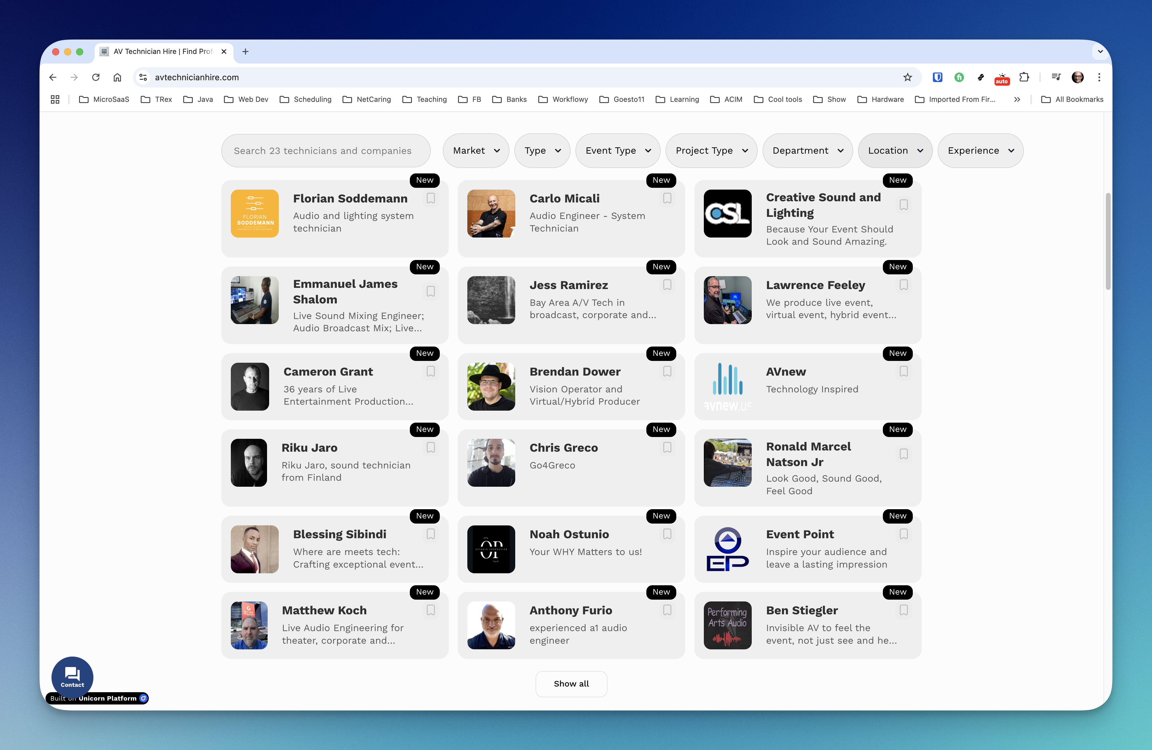
Task: Bookmark Ben Stiegler's card
Action: click(x=904, y=610)
